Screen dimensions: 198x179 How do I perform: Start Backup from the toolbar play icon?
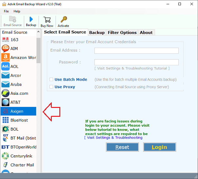(x=31, y=19)
